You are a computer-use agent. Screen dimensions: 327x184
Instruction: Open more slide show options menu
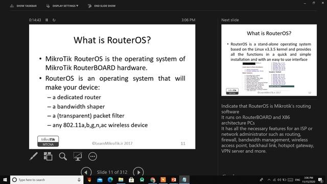(92, 156)
